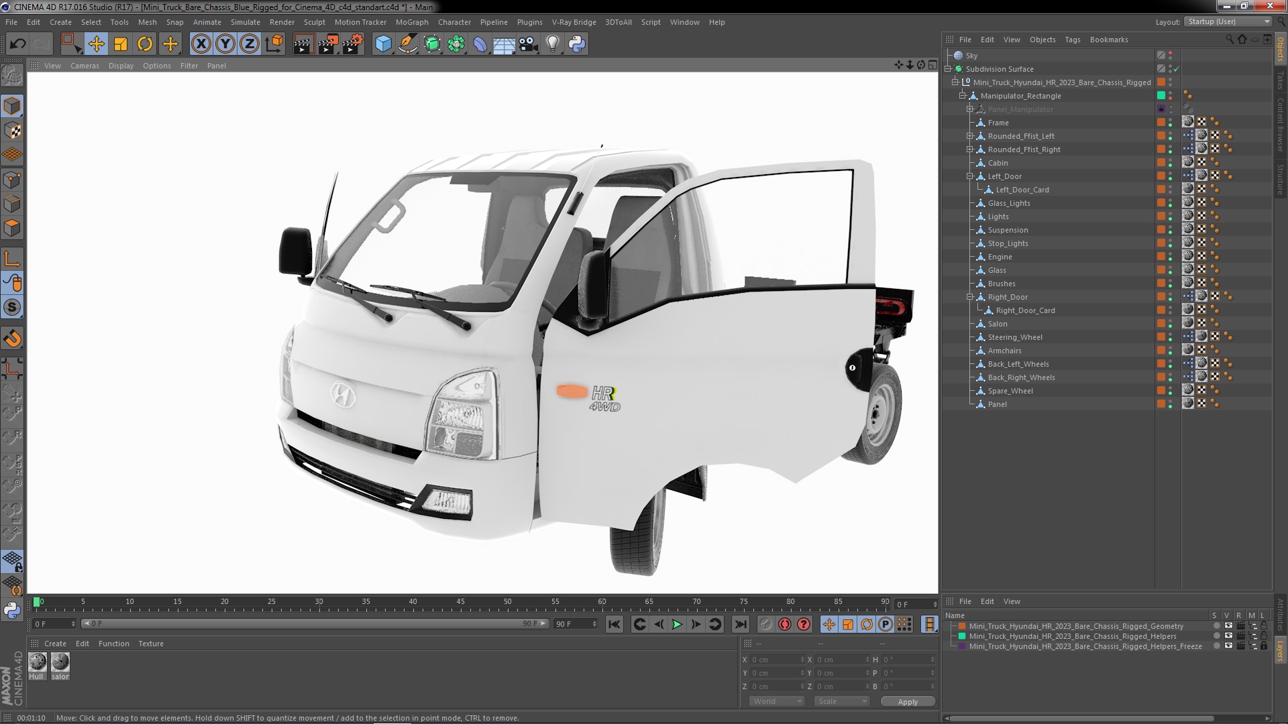Add a Cube primitive object
The height and width of the screenshot is (724, 1288).
pyautogui.click(x=383, y=44)
